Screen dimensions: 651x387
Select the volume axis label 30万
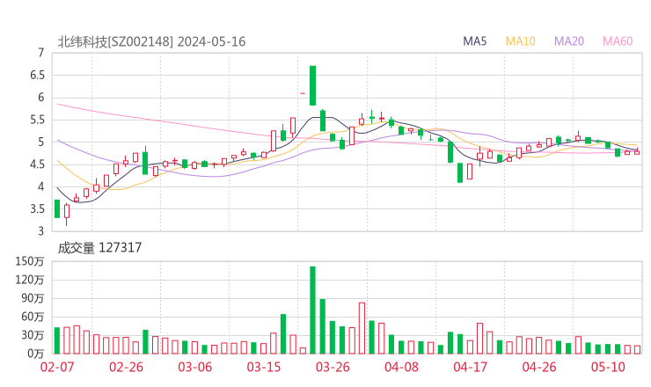33,335
